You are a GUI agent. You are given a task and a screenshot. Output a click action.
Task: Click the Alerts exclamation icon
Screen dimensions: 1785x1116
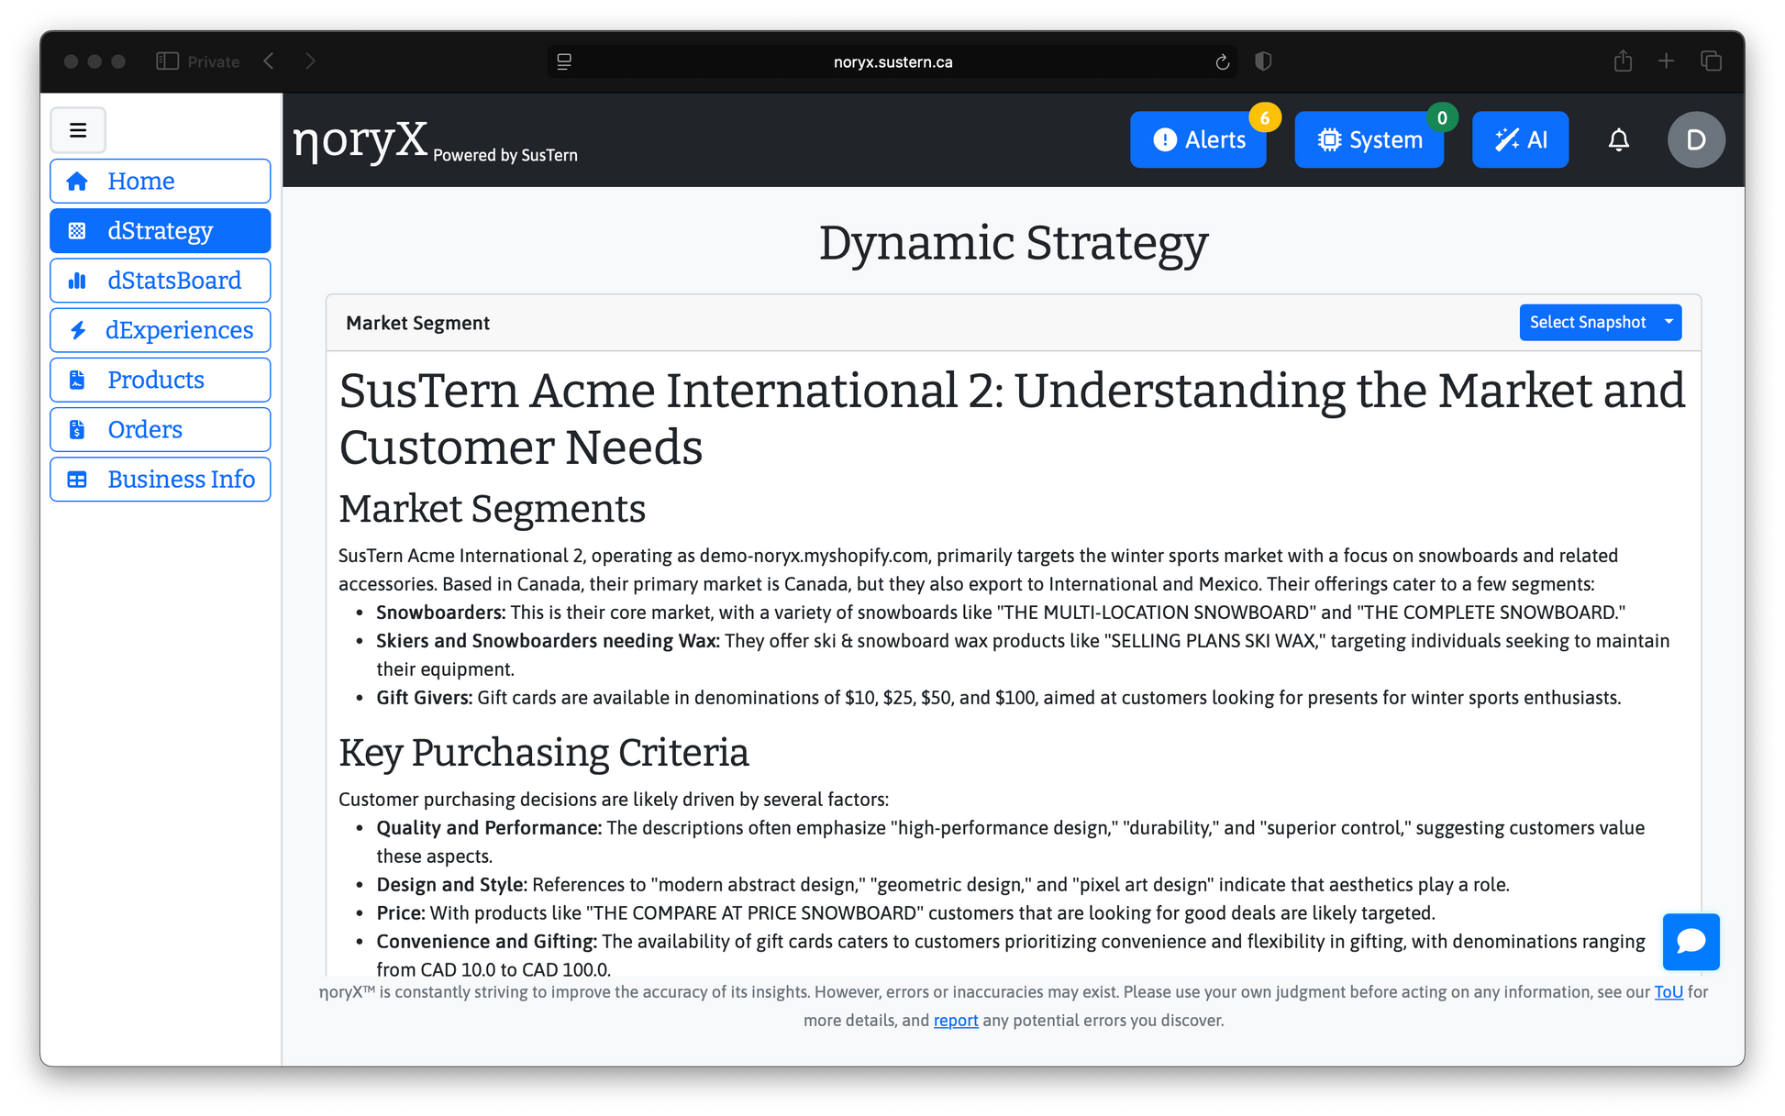[1165, 139]
